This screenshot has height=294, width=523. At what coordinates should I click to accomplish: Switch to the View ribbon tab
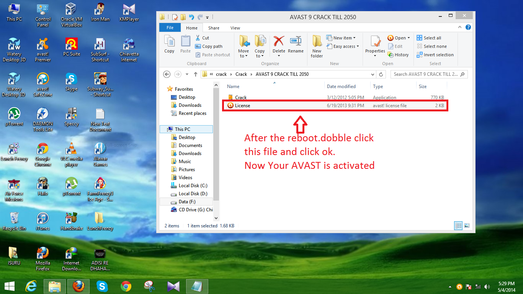point(235,28)
